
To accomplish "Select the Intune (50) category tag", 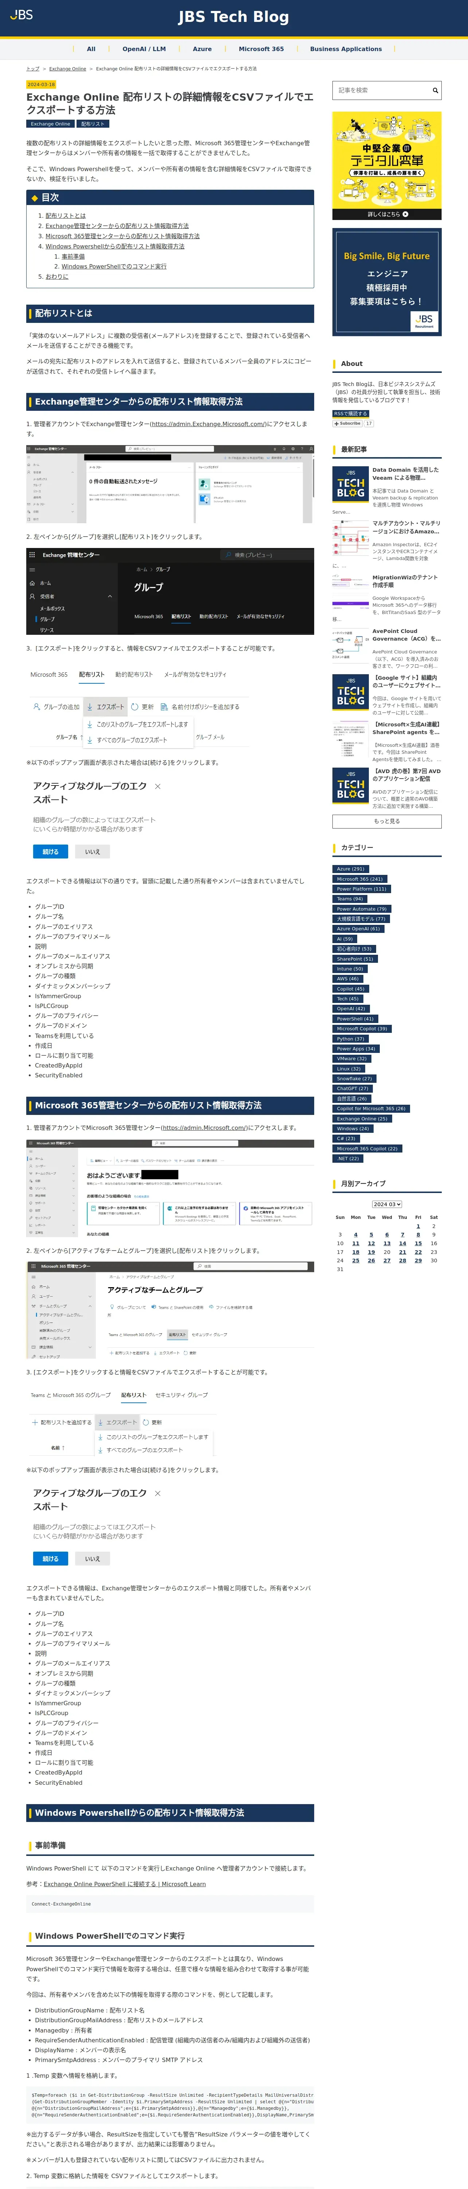I will click(349, 969).
